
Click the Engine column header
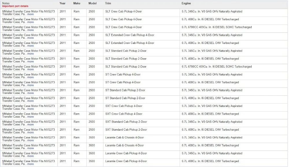[186, 3]
